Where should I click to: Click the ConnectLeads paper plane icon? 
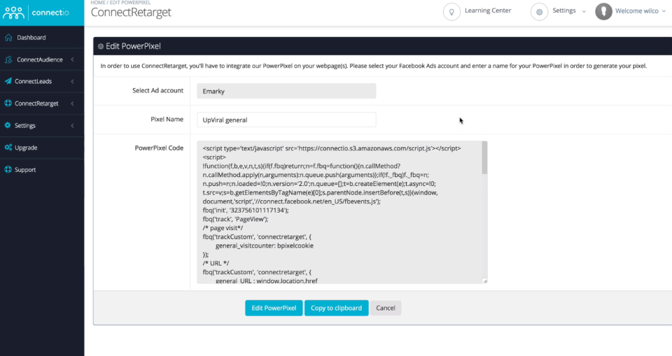tap(8, 82)
